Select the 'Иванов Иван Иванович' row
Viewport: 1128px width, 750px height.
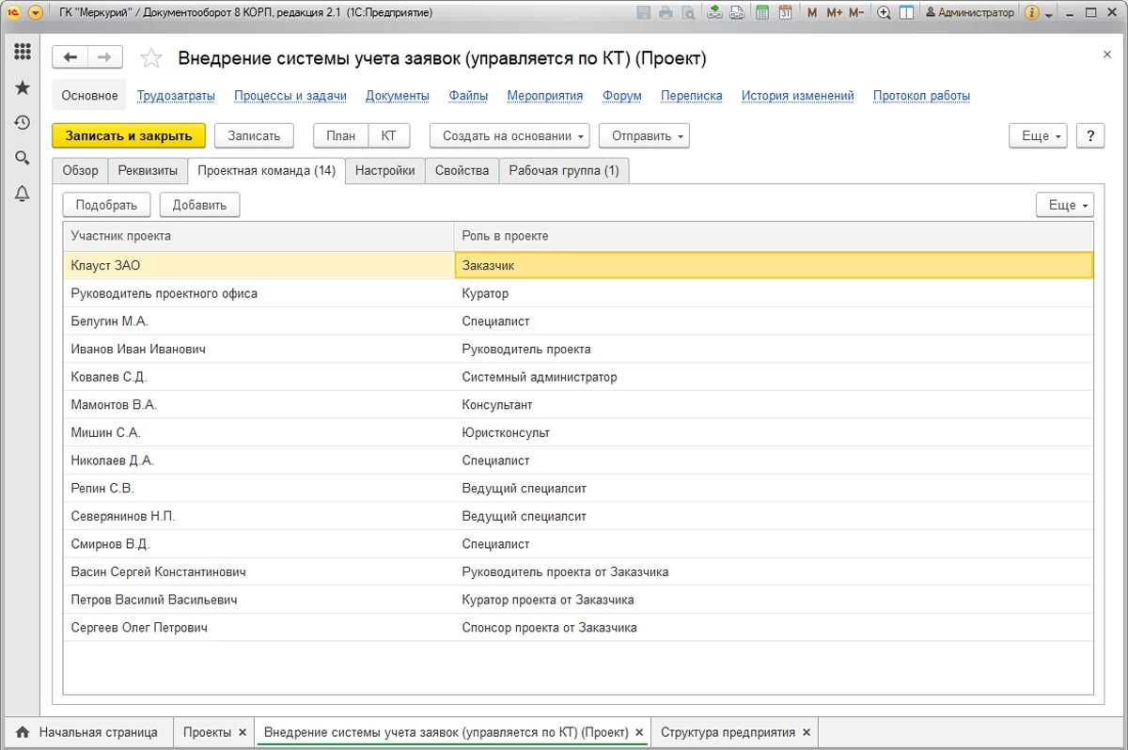pyautogui.click(x=578, y=349)
